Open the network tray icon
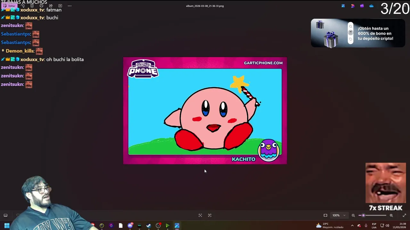The width and height of the screenshot is (410, 230). (x=382, y=226)
